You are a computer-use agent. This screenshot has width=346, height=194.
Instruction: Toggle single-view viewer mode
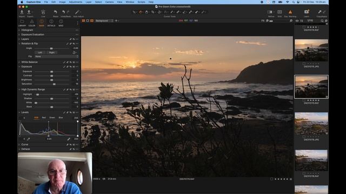click(88, 20)
